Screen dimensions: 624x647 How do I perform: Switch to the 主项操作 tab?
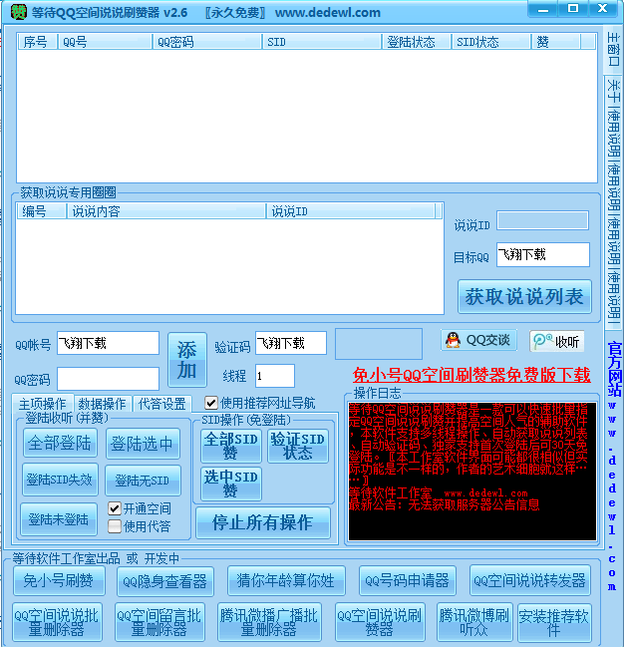click(x=43, y=403)
